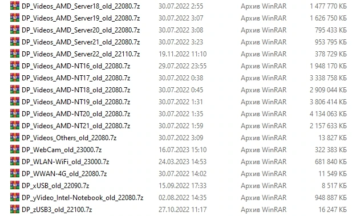Click the date 02.08.2022 14:35
Viewport: 356px width, 216px height.
183,198
